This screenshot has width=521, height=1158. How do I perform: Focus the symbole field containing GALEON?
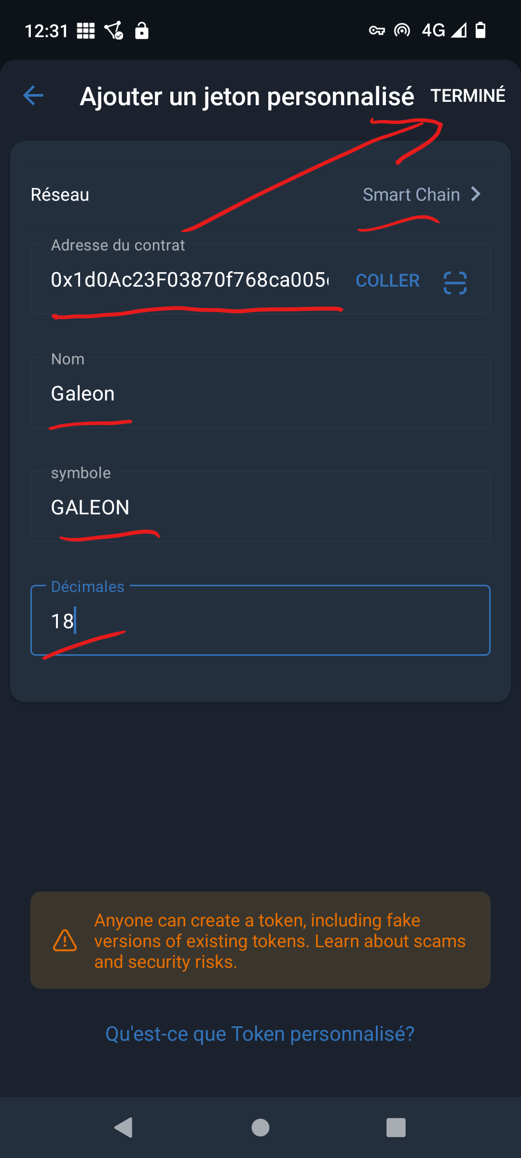(260, 507)
